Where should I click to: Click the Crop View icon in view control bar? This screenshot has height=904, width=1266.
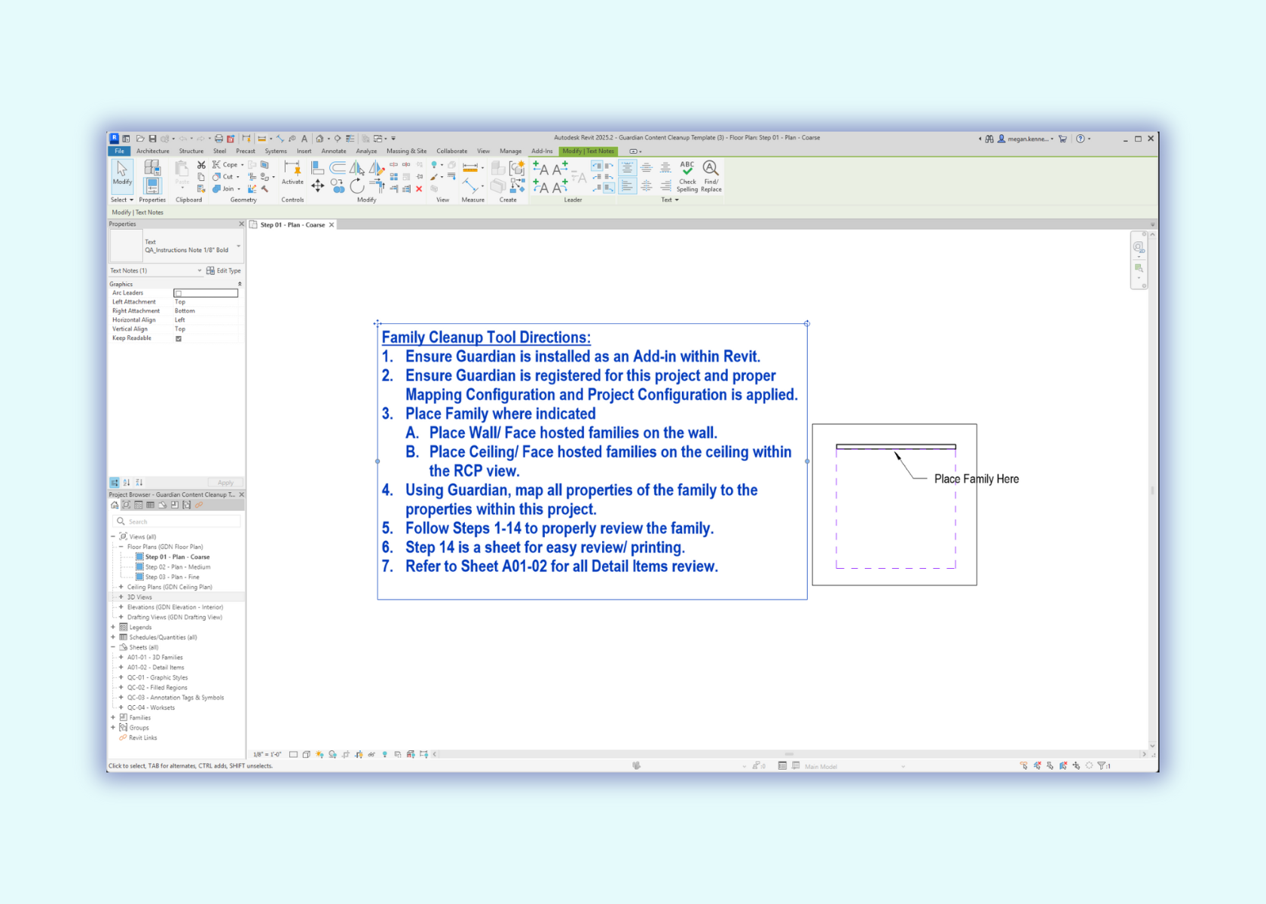click(346, 754)
